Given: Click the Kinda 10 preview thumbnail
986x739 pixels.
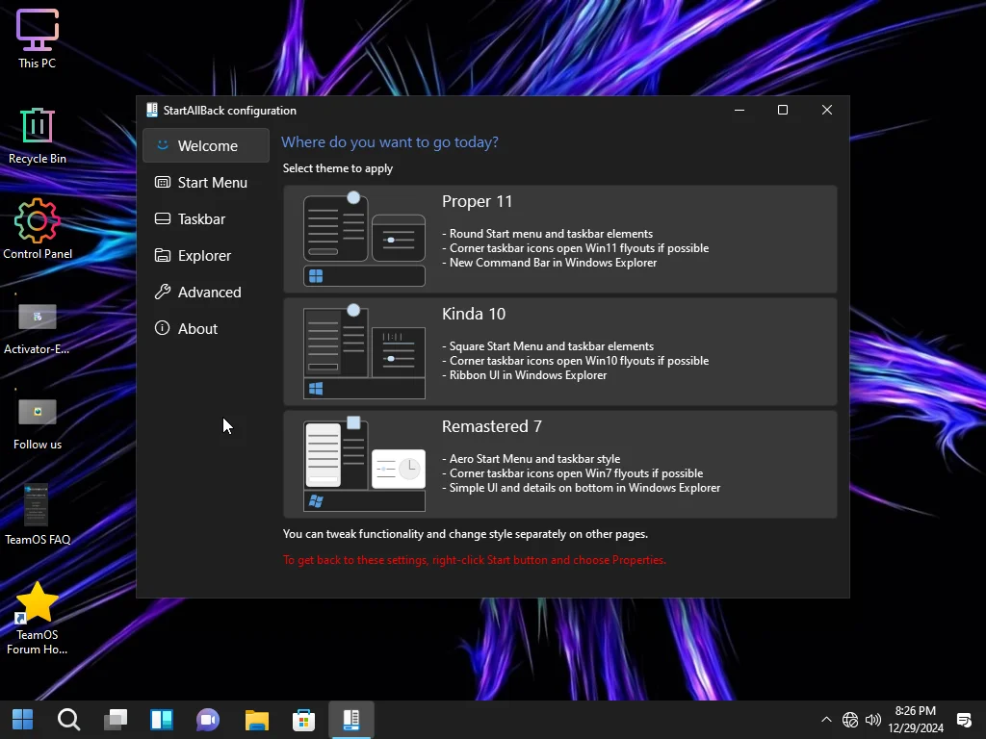Looking at the screenshot, I should coord(364,351).
